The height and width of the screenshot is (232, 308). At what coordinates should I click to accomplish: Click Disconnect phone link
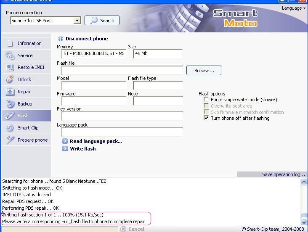pos(87,39)
